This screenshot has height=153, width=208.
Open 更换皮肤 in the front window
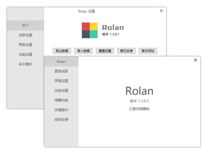pyautogui.click(x=61, y=71)
